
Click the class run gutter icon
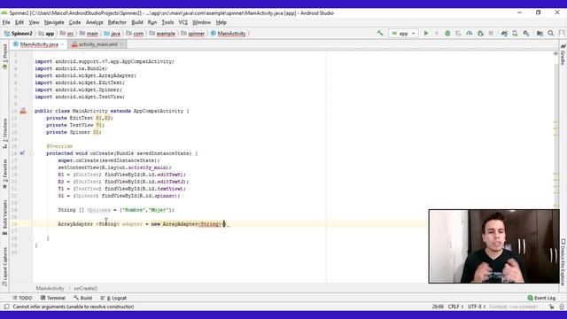[23, 111]
